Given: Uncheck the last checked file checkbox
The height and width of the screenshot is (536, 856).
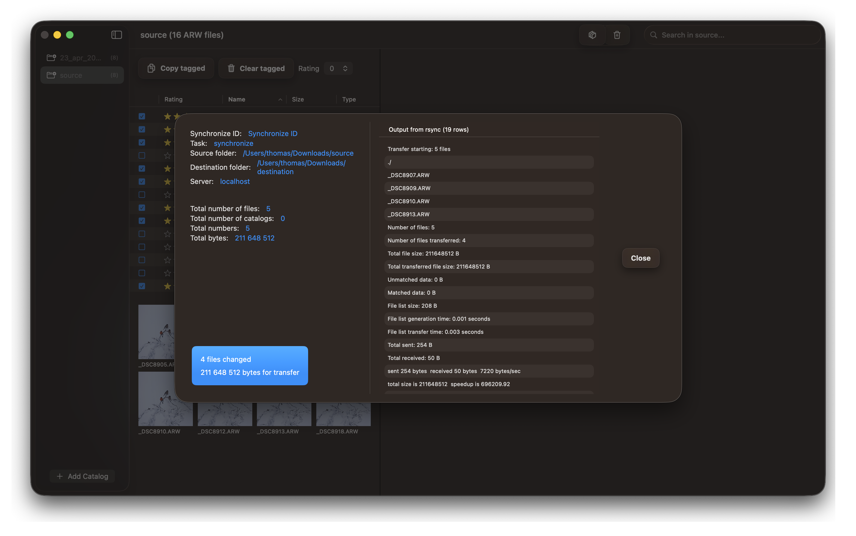Looking at the screenshot, I should coord(142,286).
